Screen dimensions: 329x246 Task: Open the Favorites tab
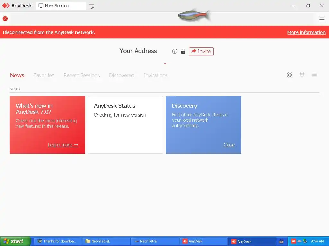[x=44, y=75]
